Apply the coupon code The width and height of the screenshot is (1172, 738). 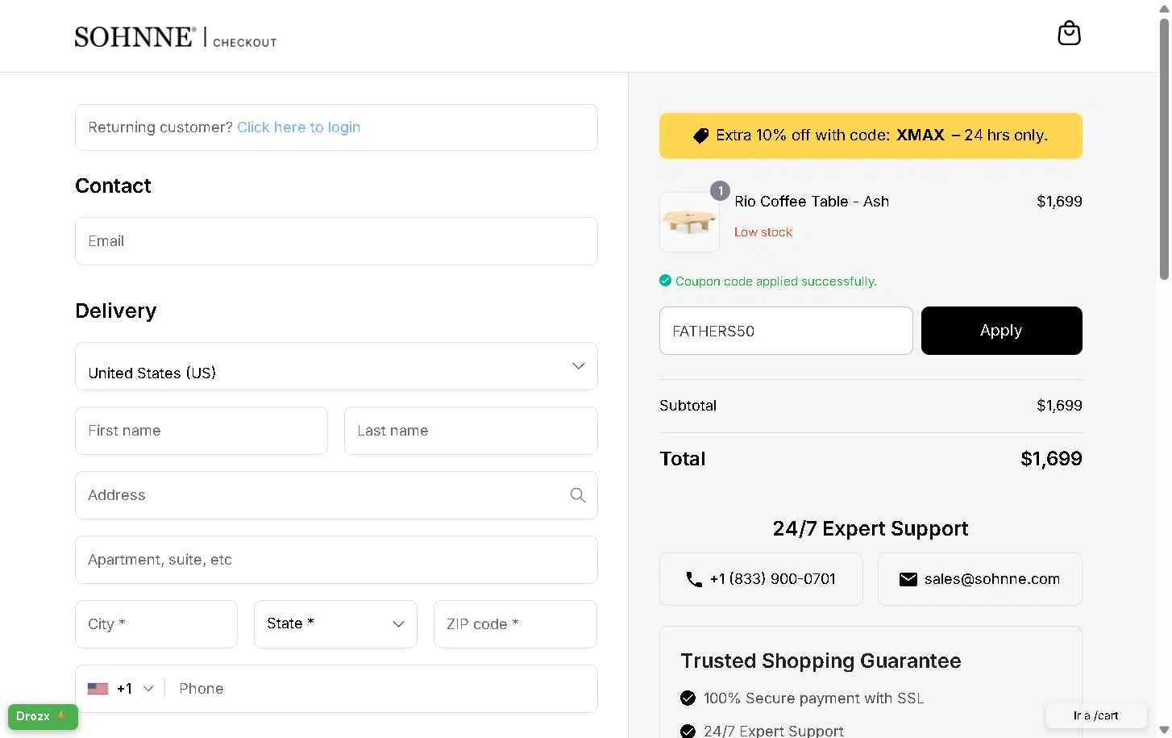pyautogui.click(x=1002, y=331)
